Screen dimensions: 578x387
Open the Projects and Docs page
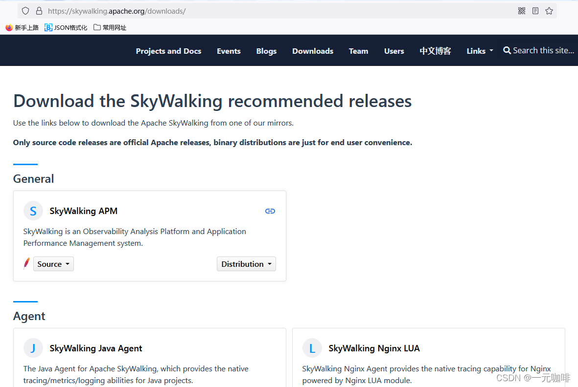tap(168, 50)
